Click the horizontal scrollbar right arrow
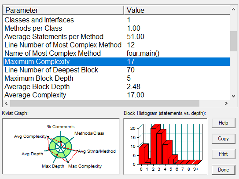 pyautogui.click(x=226, y=104)
